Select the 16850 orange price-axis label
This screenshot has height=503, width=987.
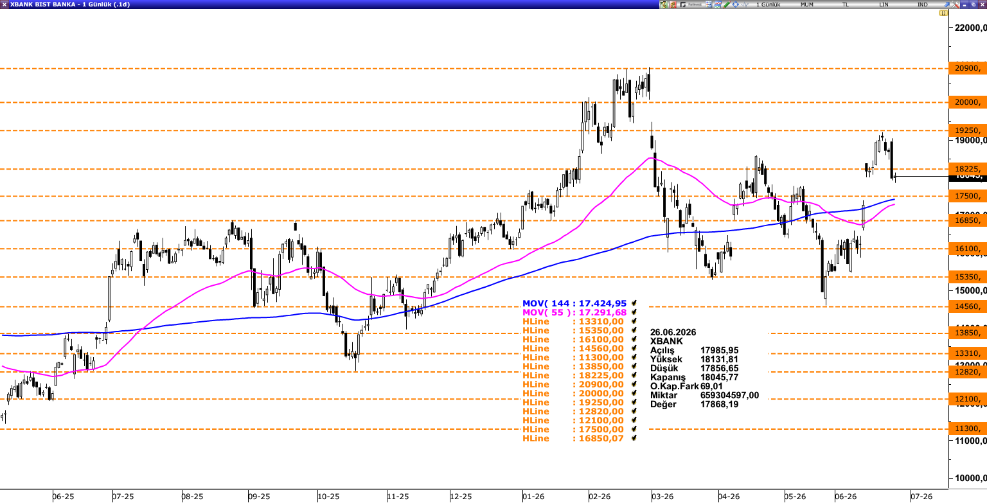(x=968, y=220)
